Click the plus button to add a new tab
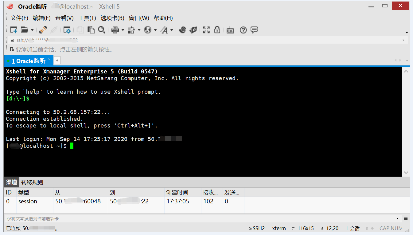This screenshot has height=235, width=413. [57, 61]
